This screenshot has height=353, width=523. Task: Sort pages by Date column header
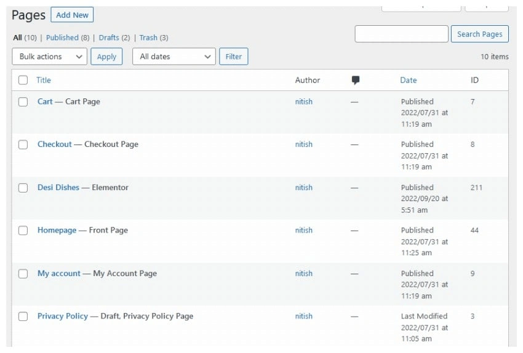click(408, 80)
